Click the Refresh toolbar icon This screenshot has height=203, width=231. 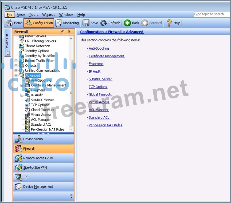click(104, 23)
